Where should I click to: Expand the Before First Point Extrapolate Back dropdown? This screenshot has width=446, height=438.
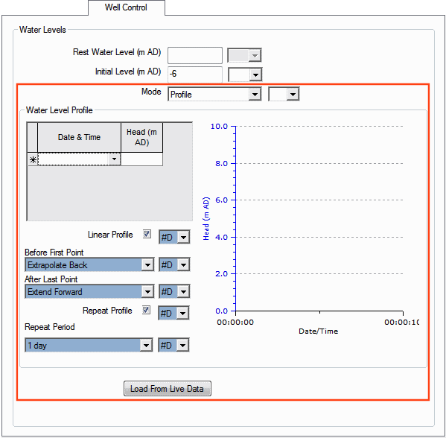[89, 265]
